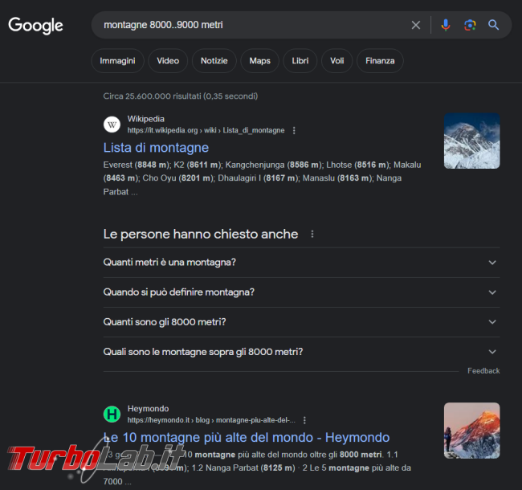This screenshot has height=490, width=522.
Task: Clear the search query with the X icon
Action: click(x=416, y=25)
